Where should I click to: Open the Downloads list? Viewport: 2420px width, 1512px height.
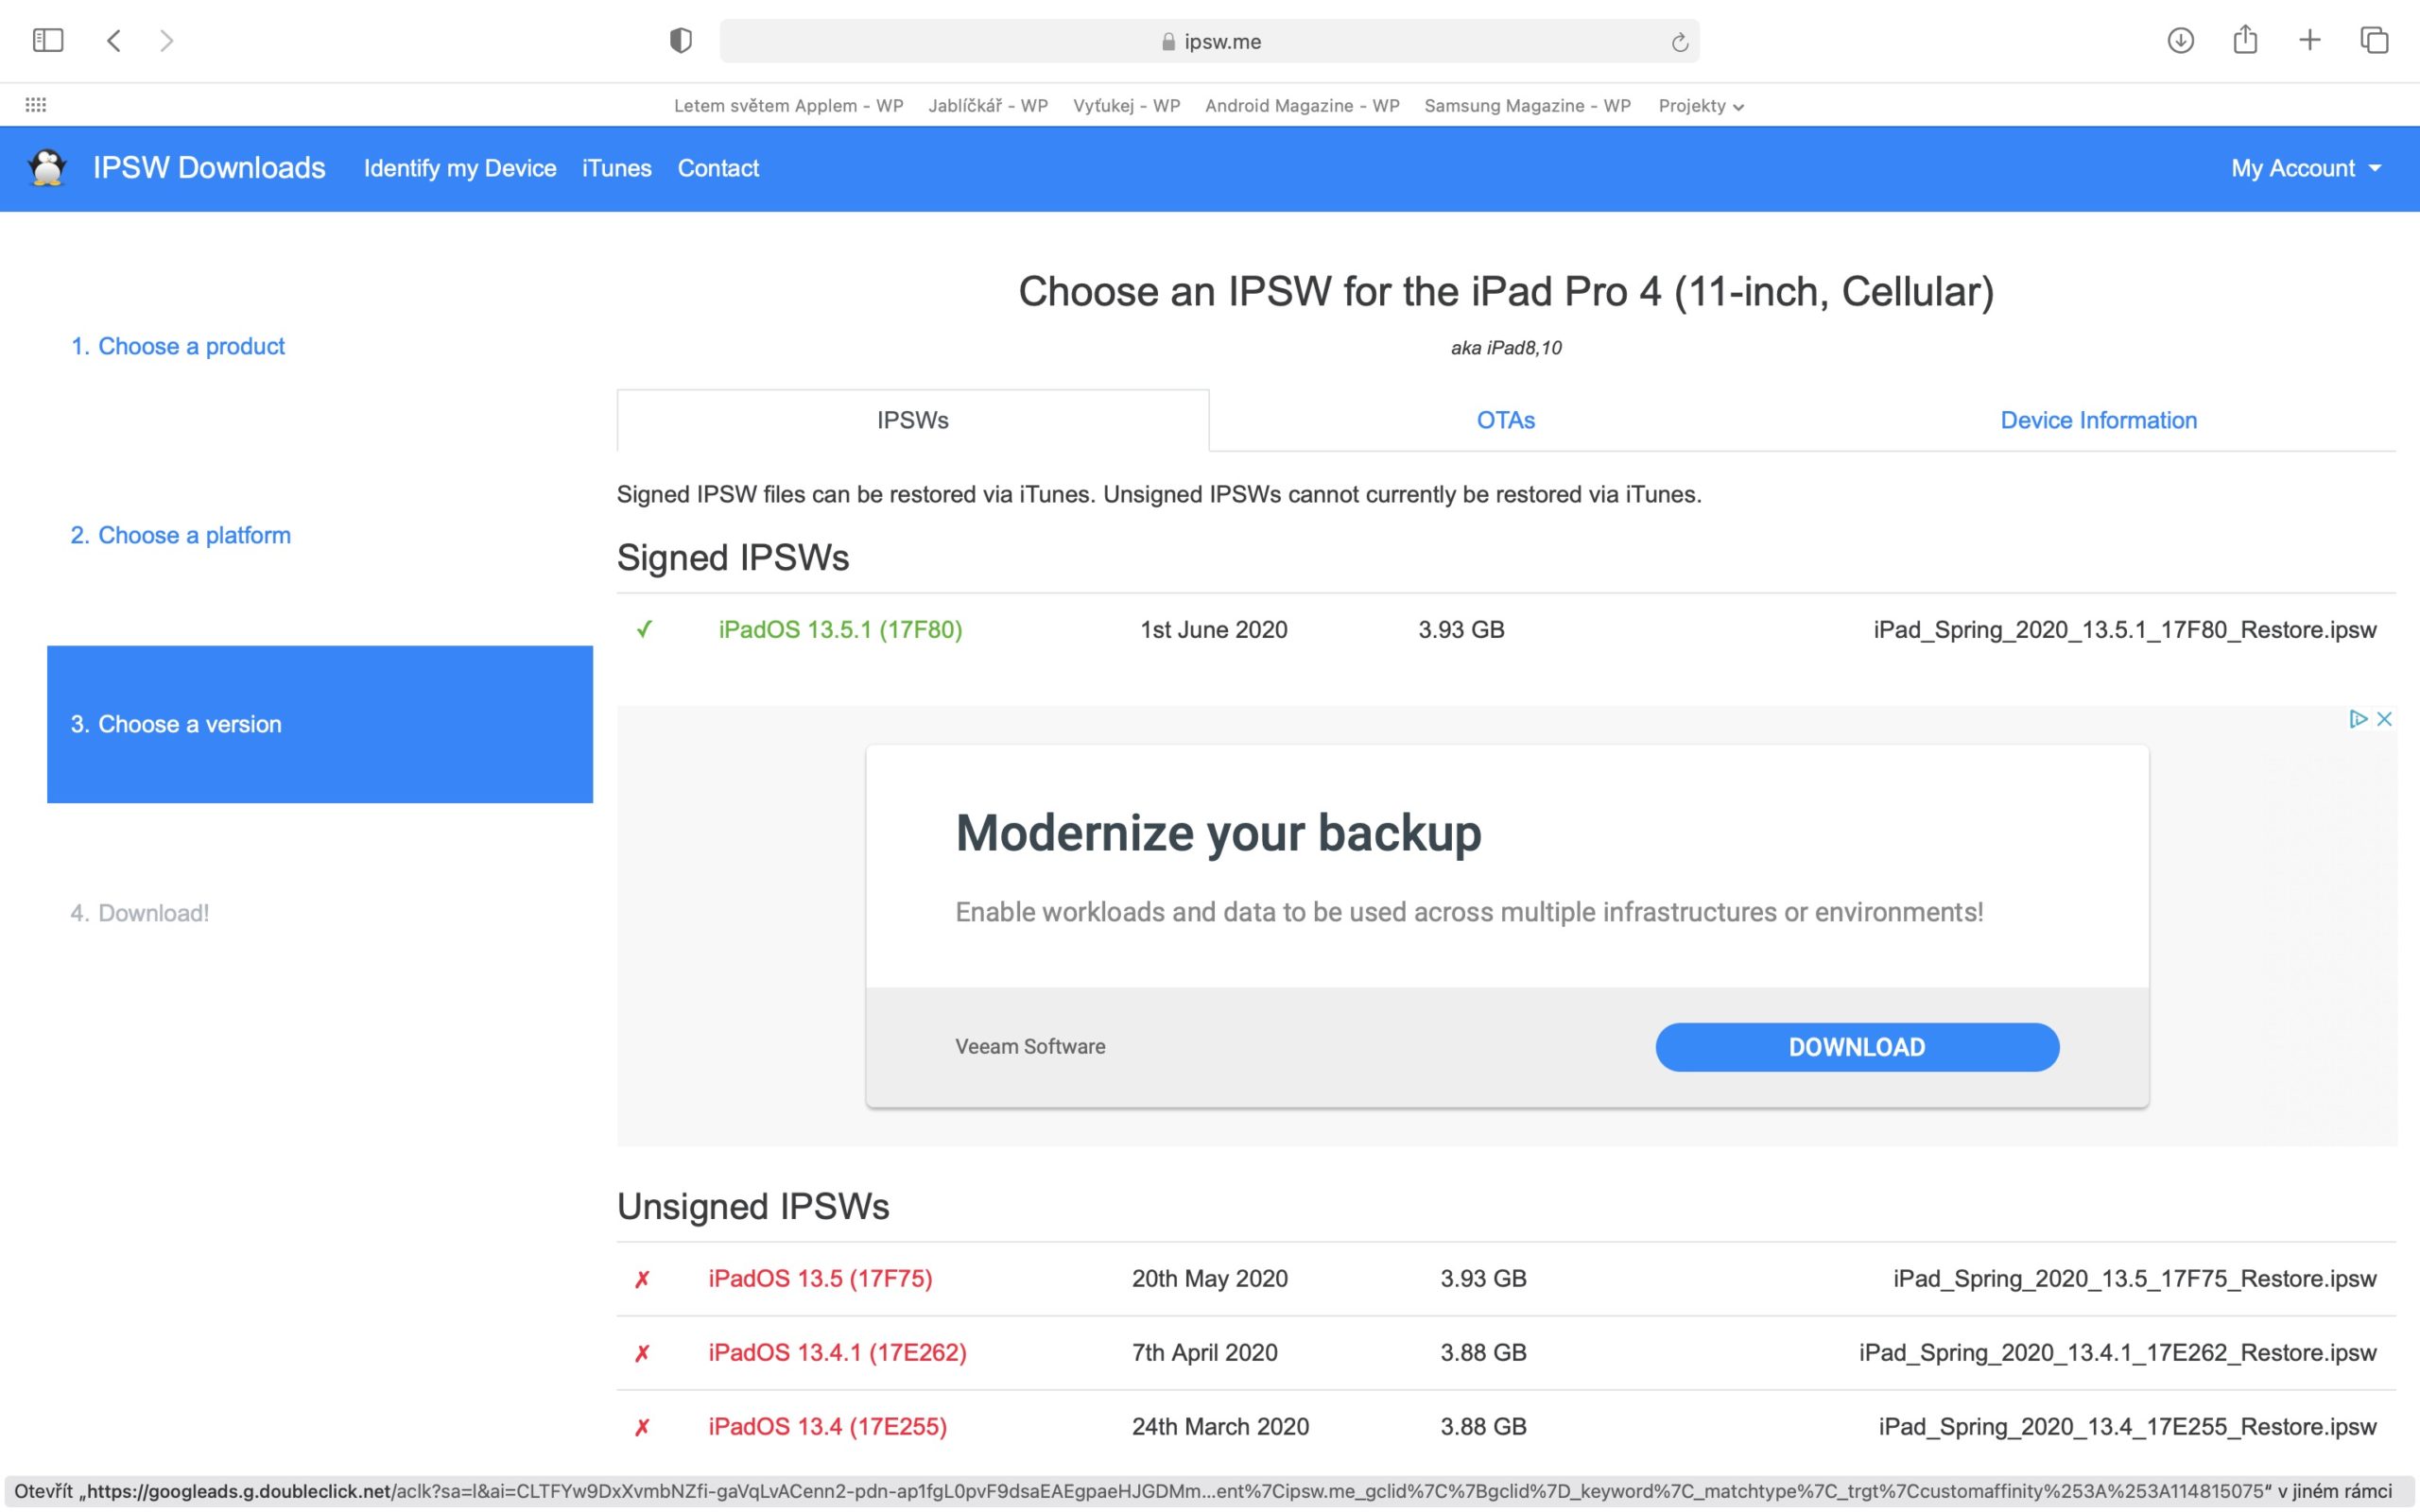2180,40
